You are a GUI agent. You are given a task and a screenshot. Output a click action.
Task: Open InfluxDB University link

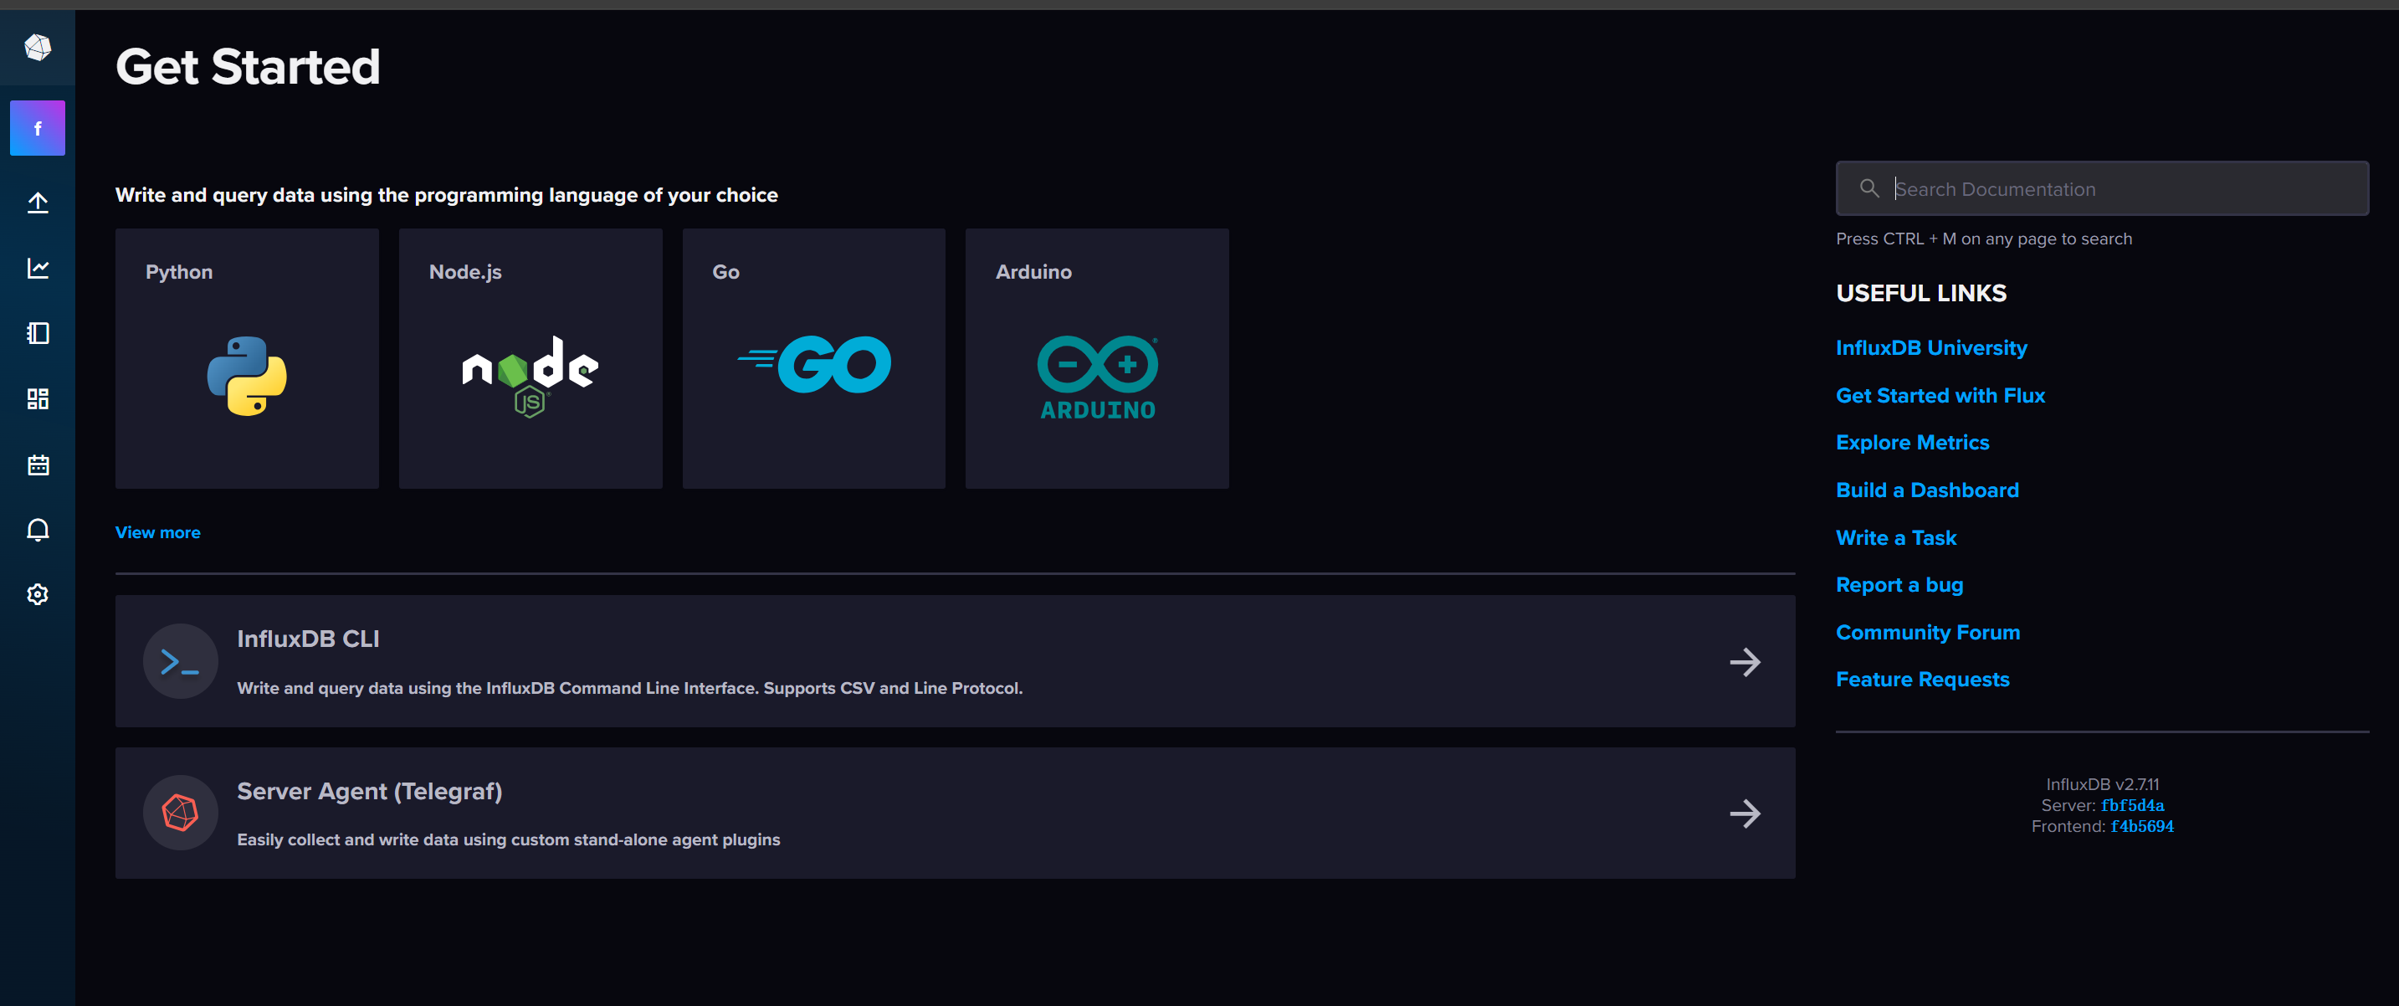click(1930, 347)
